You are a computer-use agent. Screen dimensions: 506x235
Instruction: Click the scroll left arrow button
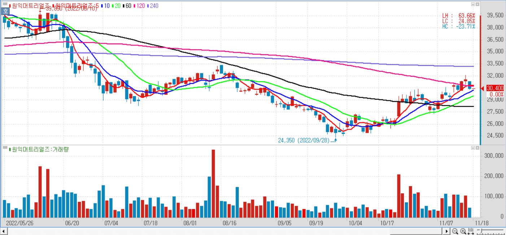click(x=4, y=231)
